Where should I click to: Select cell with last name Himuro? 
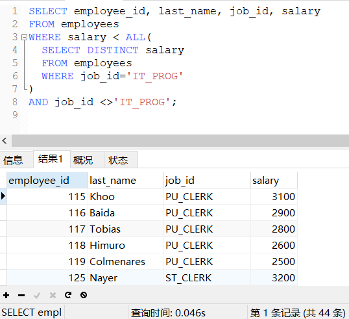126,246
